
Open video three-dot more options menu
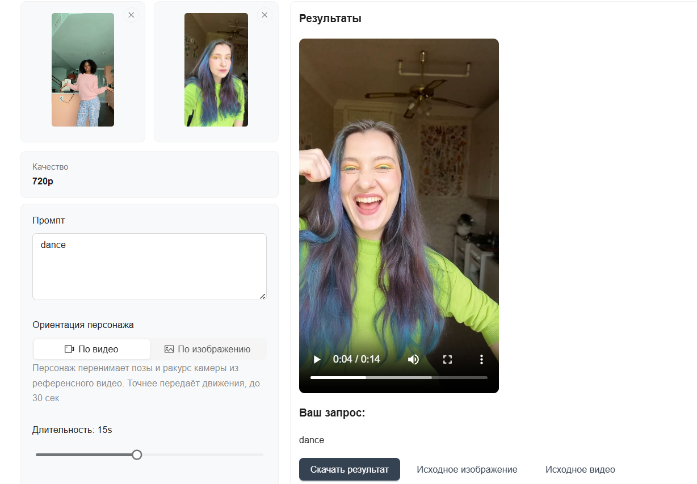coord(481,359)
